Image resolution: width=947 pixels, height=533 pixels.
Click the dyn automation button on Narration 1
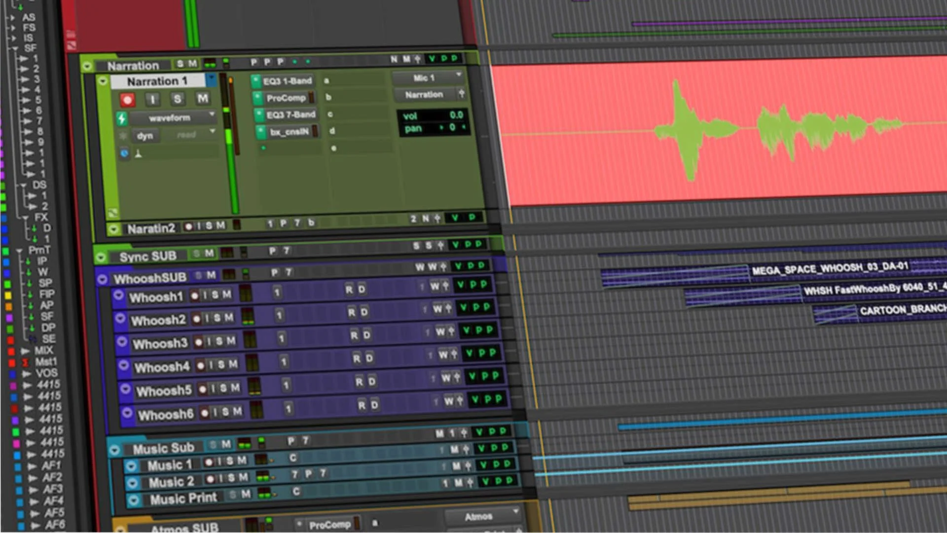pyautogui.click(x=146, y=136)
